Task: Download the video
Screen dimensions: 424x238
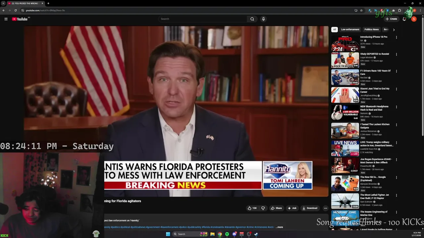Action: (310, 208)
